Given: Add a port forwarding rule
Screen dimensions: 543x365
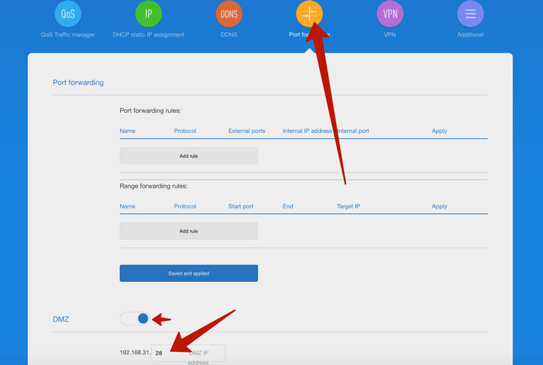Looking at the screenshot, I should point(189,156).
